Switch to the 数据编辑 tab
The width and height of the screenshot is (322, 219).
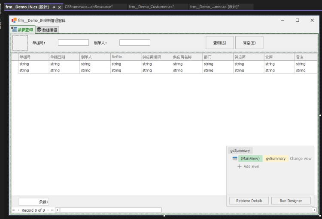click(x=47, y=30)
